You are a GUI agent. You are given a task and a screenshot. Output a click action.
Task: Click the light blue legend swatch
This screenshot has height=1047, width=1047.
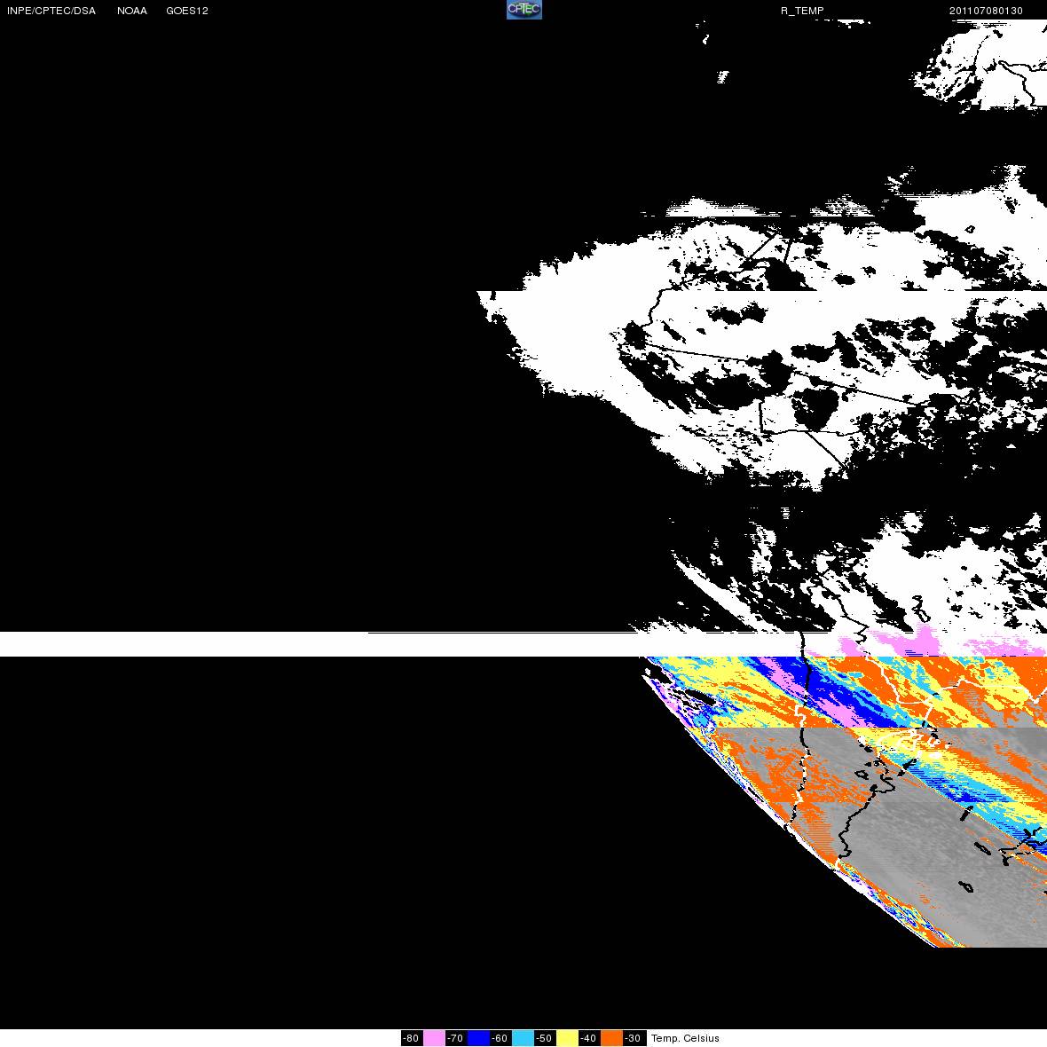pos(523,1038)
